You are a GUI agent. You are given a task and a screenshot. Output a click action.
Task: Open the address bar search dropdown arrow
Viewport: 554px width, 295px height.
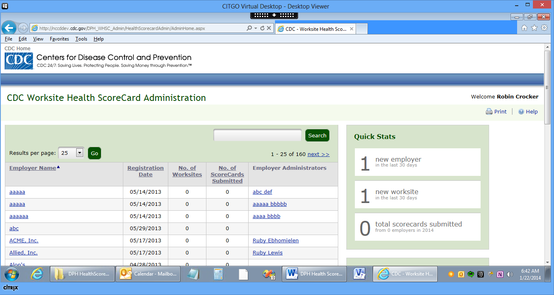point(256,28)
